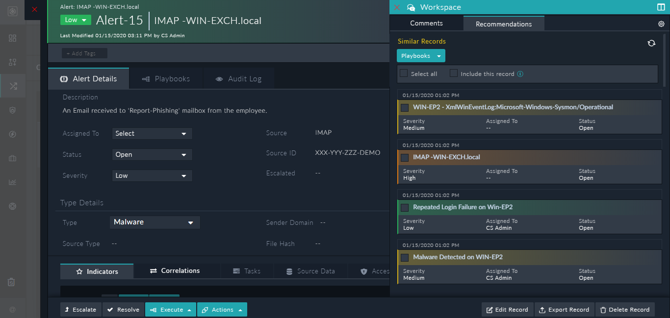The image size is (670, 318).
Task: Refresh the Similar Records list
Action: 651,43
